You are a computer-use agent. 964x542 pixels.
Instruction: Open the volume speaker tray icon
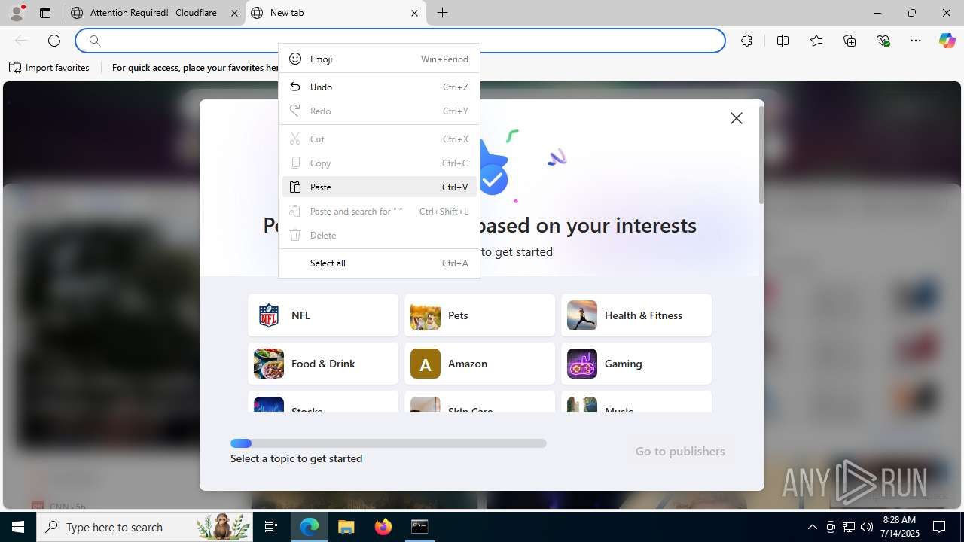click(866, 527)
